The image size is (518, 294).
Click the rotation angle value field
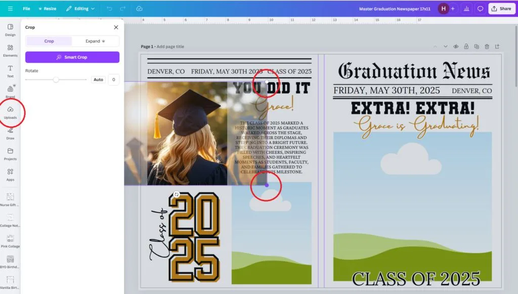coord(114,79)
